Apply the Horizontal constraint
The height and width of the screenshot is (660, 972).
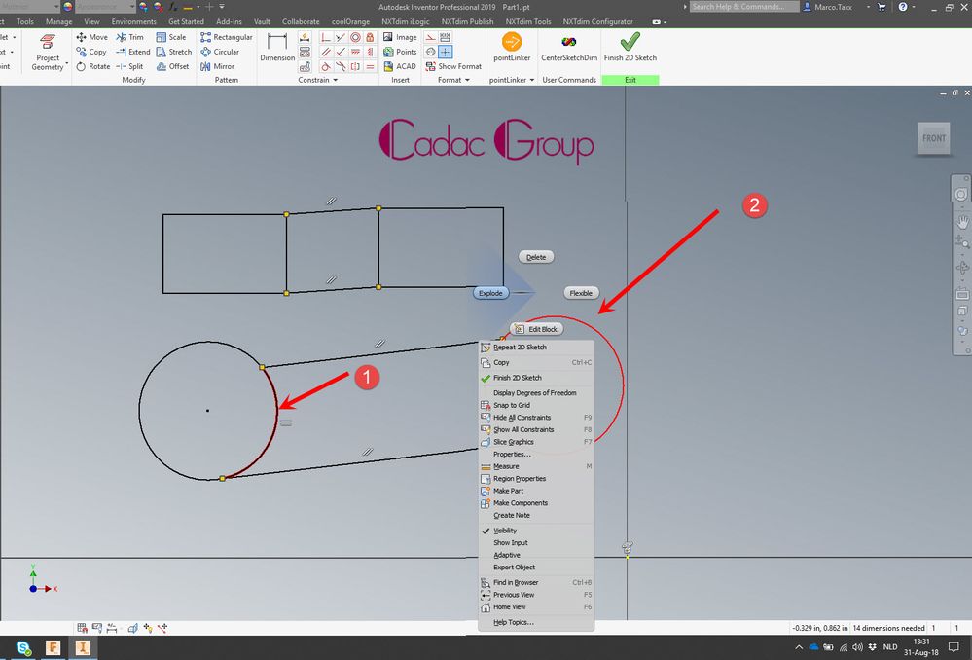tap(355, 53)
